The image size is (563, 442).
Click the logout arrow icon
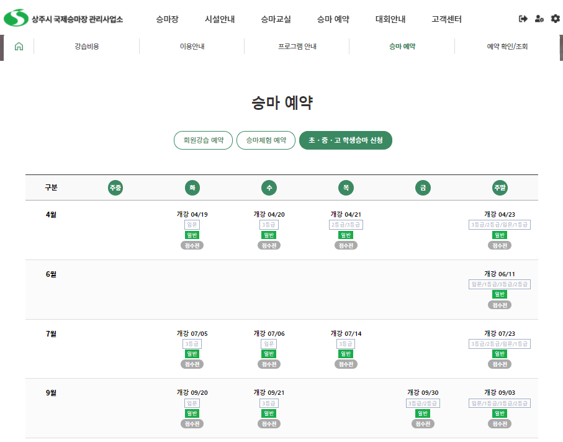(523, 19)
